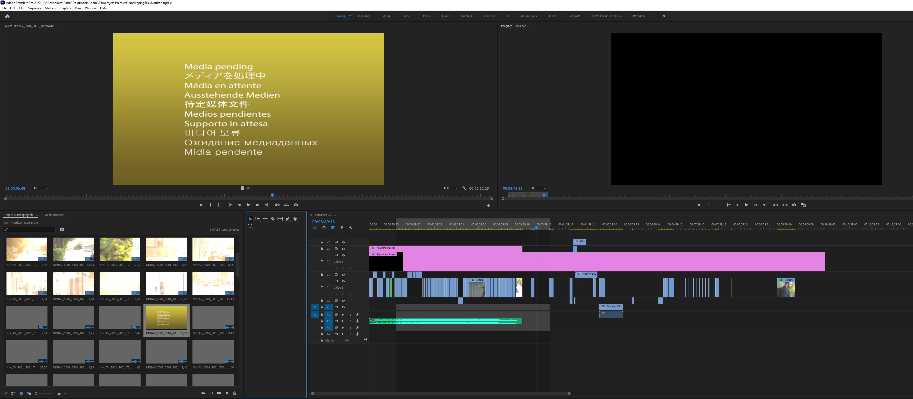Select the Hand tool

(295, 219)
